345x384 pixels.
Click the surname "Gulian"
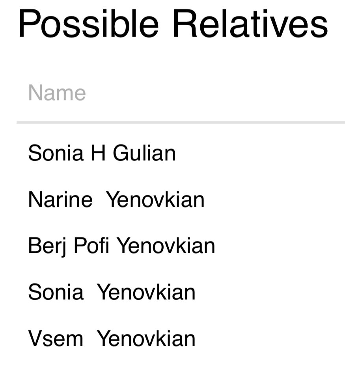point(144,153)
